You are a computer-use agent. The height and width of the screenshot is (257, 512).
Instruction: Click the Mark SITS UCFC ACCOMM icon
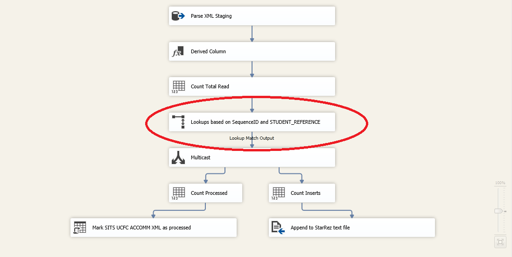pyautogui.click(x=80, y=228)
